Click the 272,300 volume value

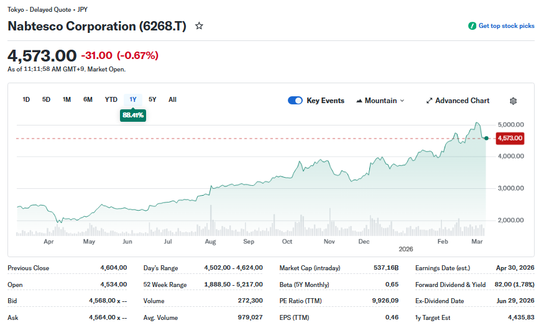tap(251, 301)
